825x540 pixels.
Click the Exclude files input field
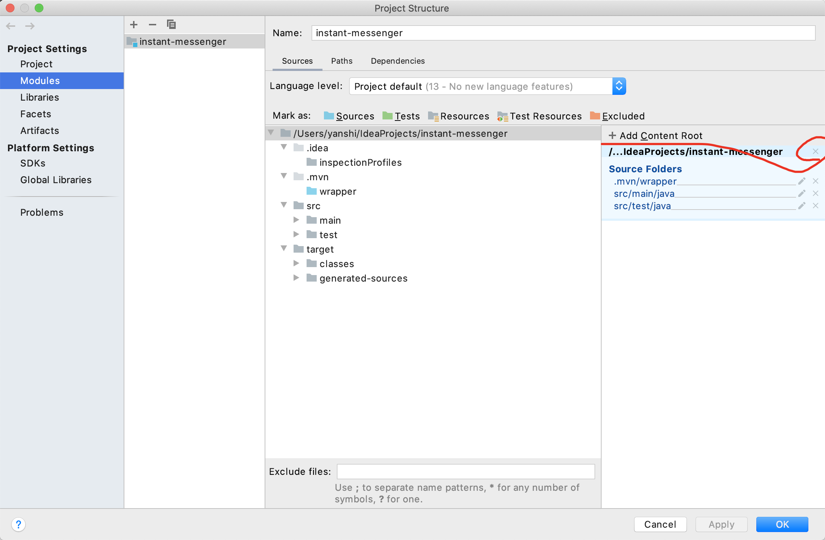466,471
